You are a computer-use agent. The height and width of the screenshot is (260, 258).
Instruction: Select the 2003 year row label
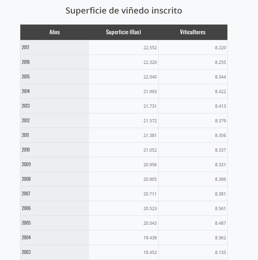[x=26, y=252]
